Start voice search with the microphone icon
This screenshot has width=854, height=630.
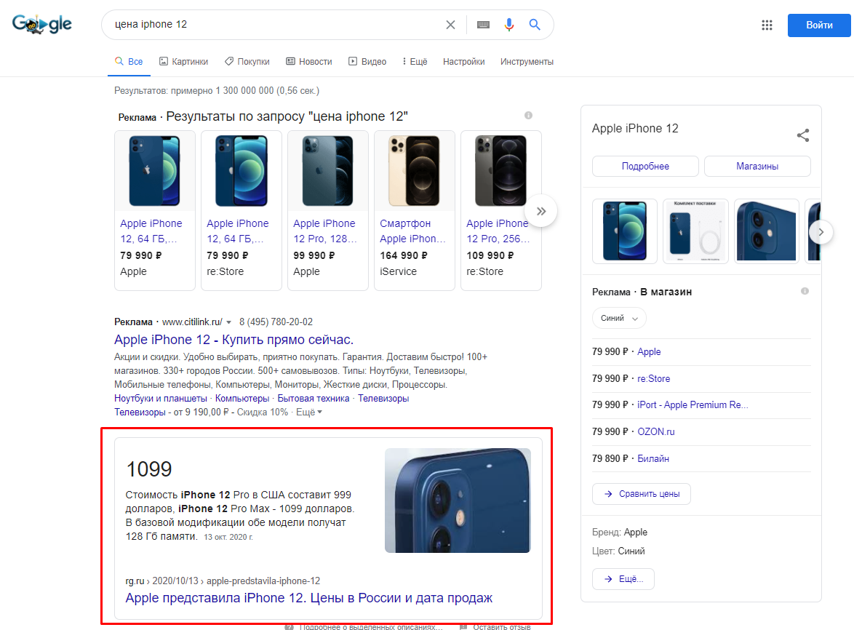(508, 24)
